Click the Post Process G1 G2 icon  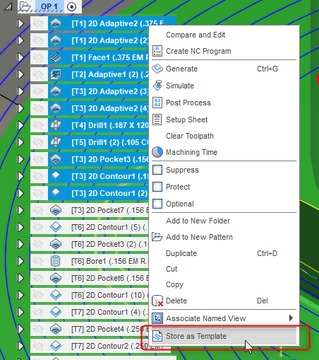pos(157,103)
